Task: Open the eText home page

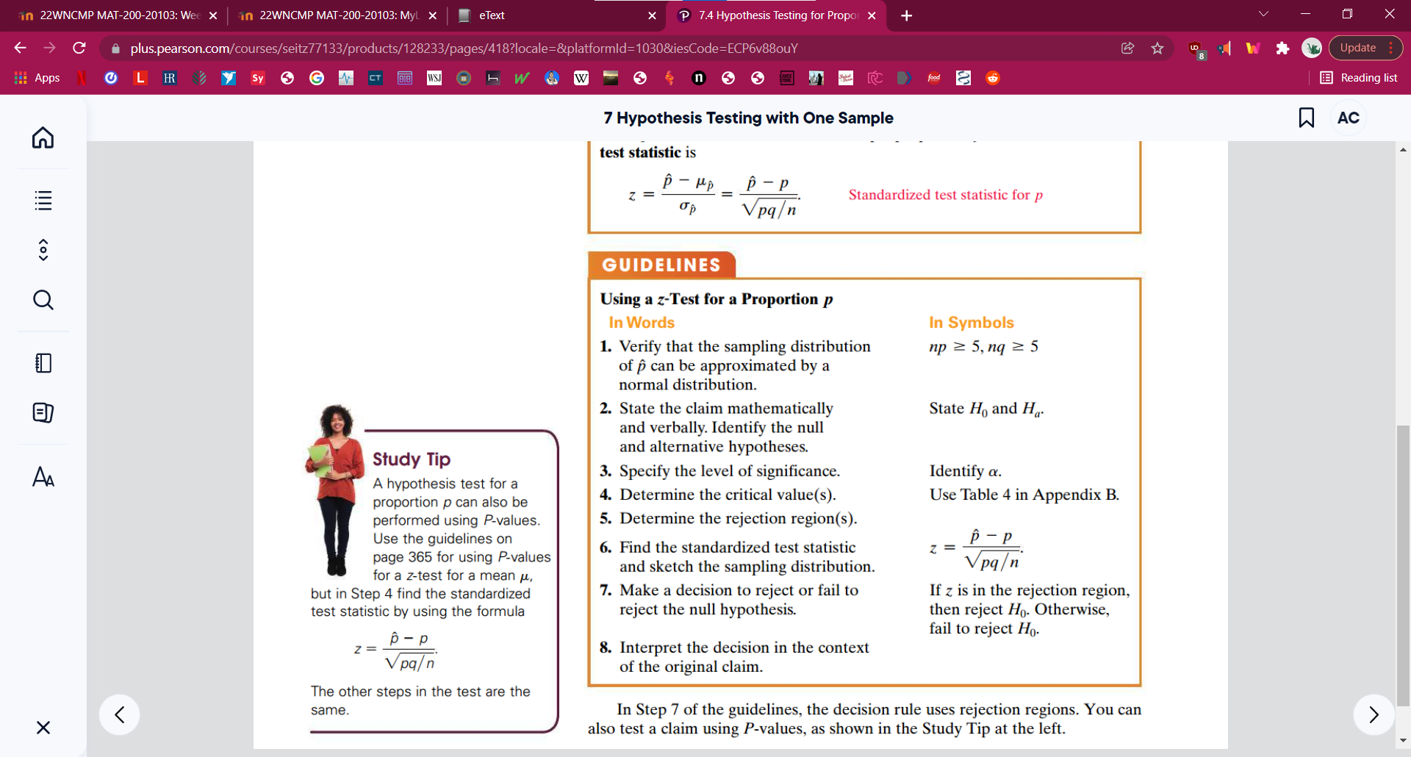Action: coord(43,137)
